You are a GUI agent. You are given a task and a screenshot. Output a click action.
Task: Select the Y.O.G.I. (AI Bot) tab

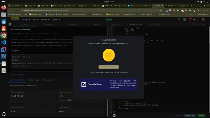[48, 80]
